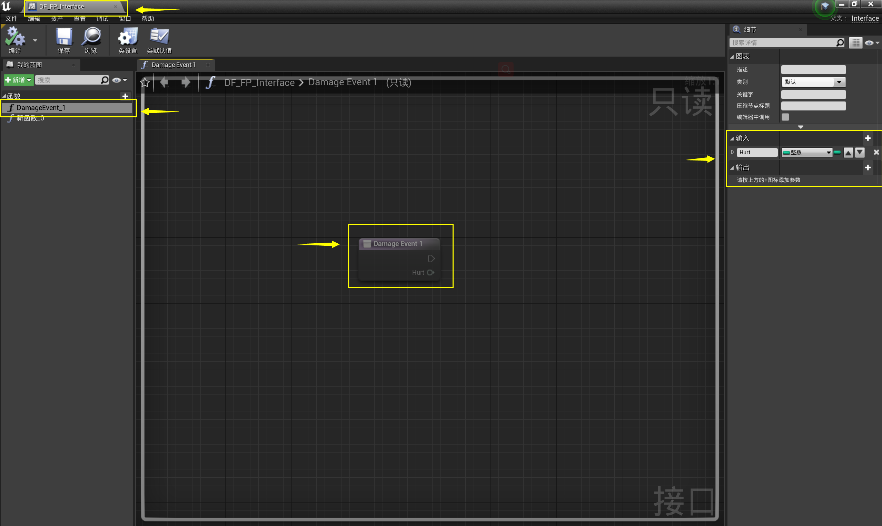The image size is (882, 526).
Task: Open the 文件 menu
Action: coord(11,18)
